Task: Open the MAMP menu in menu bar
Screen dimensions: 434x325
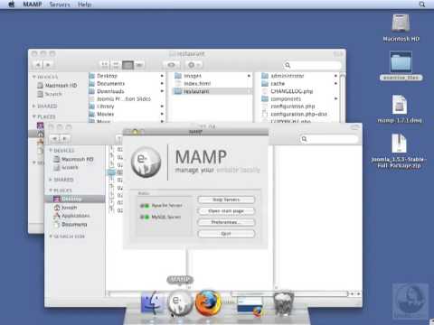Action: pos(33,5)
